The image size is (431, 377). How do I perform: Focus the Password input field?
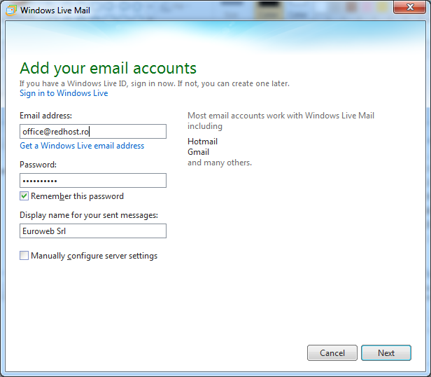(x=93, y=181)
